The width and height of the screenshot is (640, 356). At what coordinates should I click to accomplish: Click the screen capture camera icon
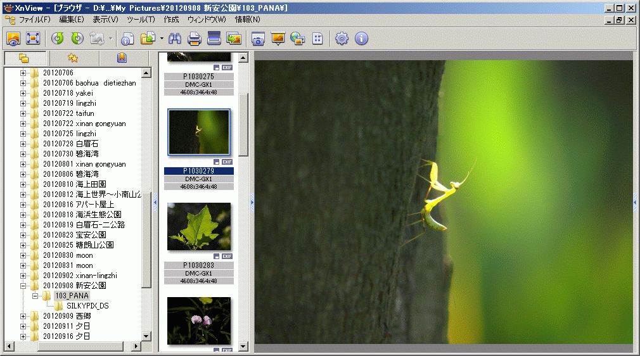tap(258, 39)
